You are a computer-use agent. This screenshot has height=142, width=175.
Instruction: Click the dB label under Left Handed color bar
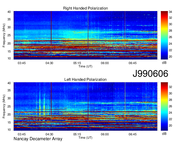click(x=164, y=134)
